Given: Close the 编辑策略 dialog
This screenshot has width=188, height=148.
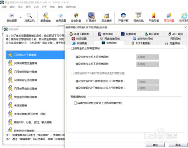Looking at the screenshot, I should click(x=186, y=27).
